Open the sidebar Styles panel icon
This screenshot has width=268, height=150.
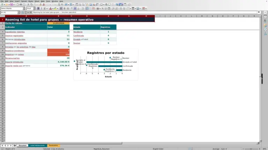[265, 21]
